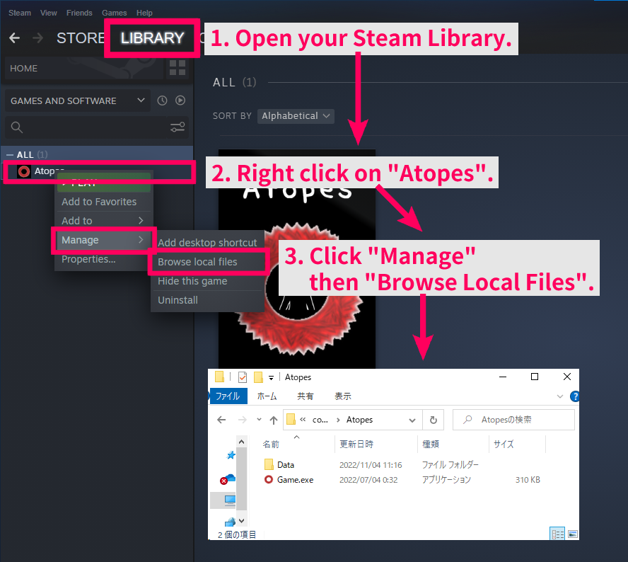The height and width of the screenshot is (562, 628).
Task: Click the recent-games clock icon
Action: tap(162, 101)
